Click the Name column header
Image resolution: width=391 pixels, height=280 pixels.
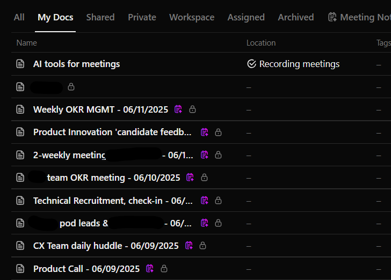(27, 43)
